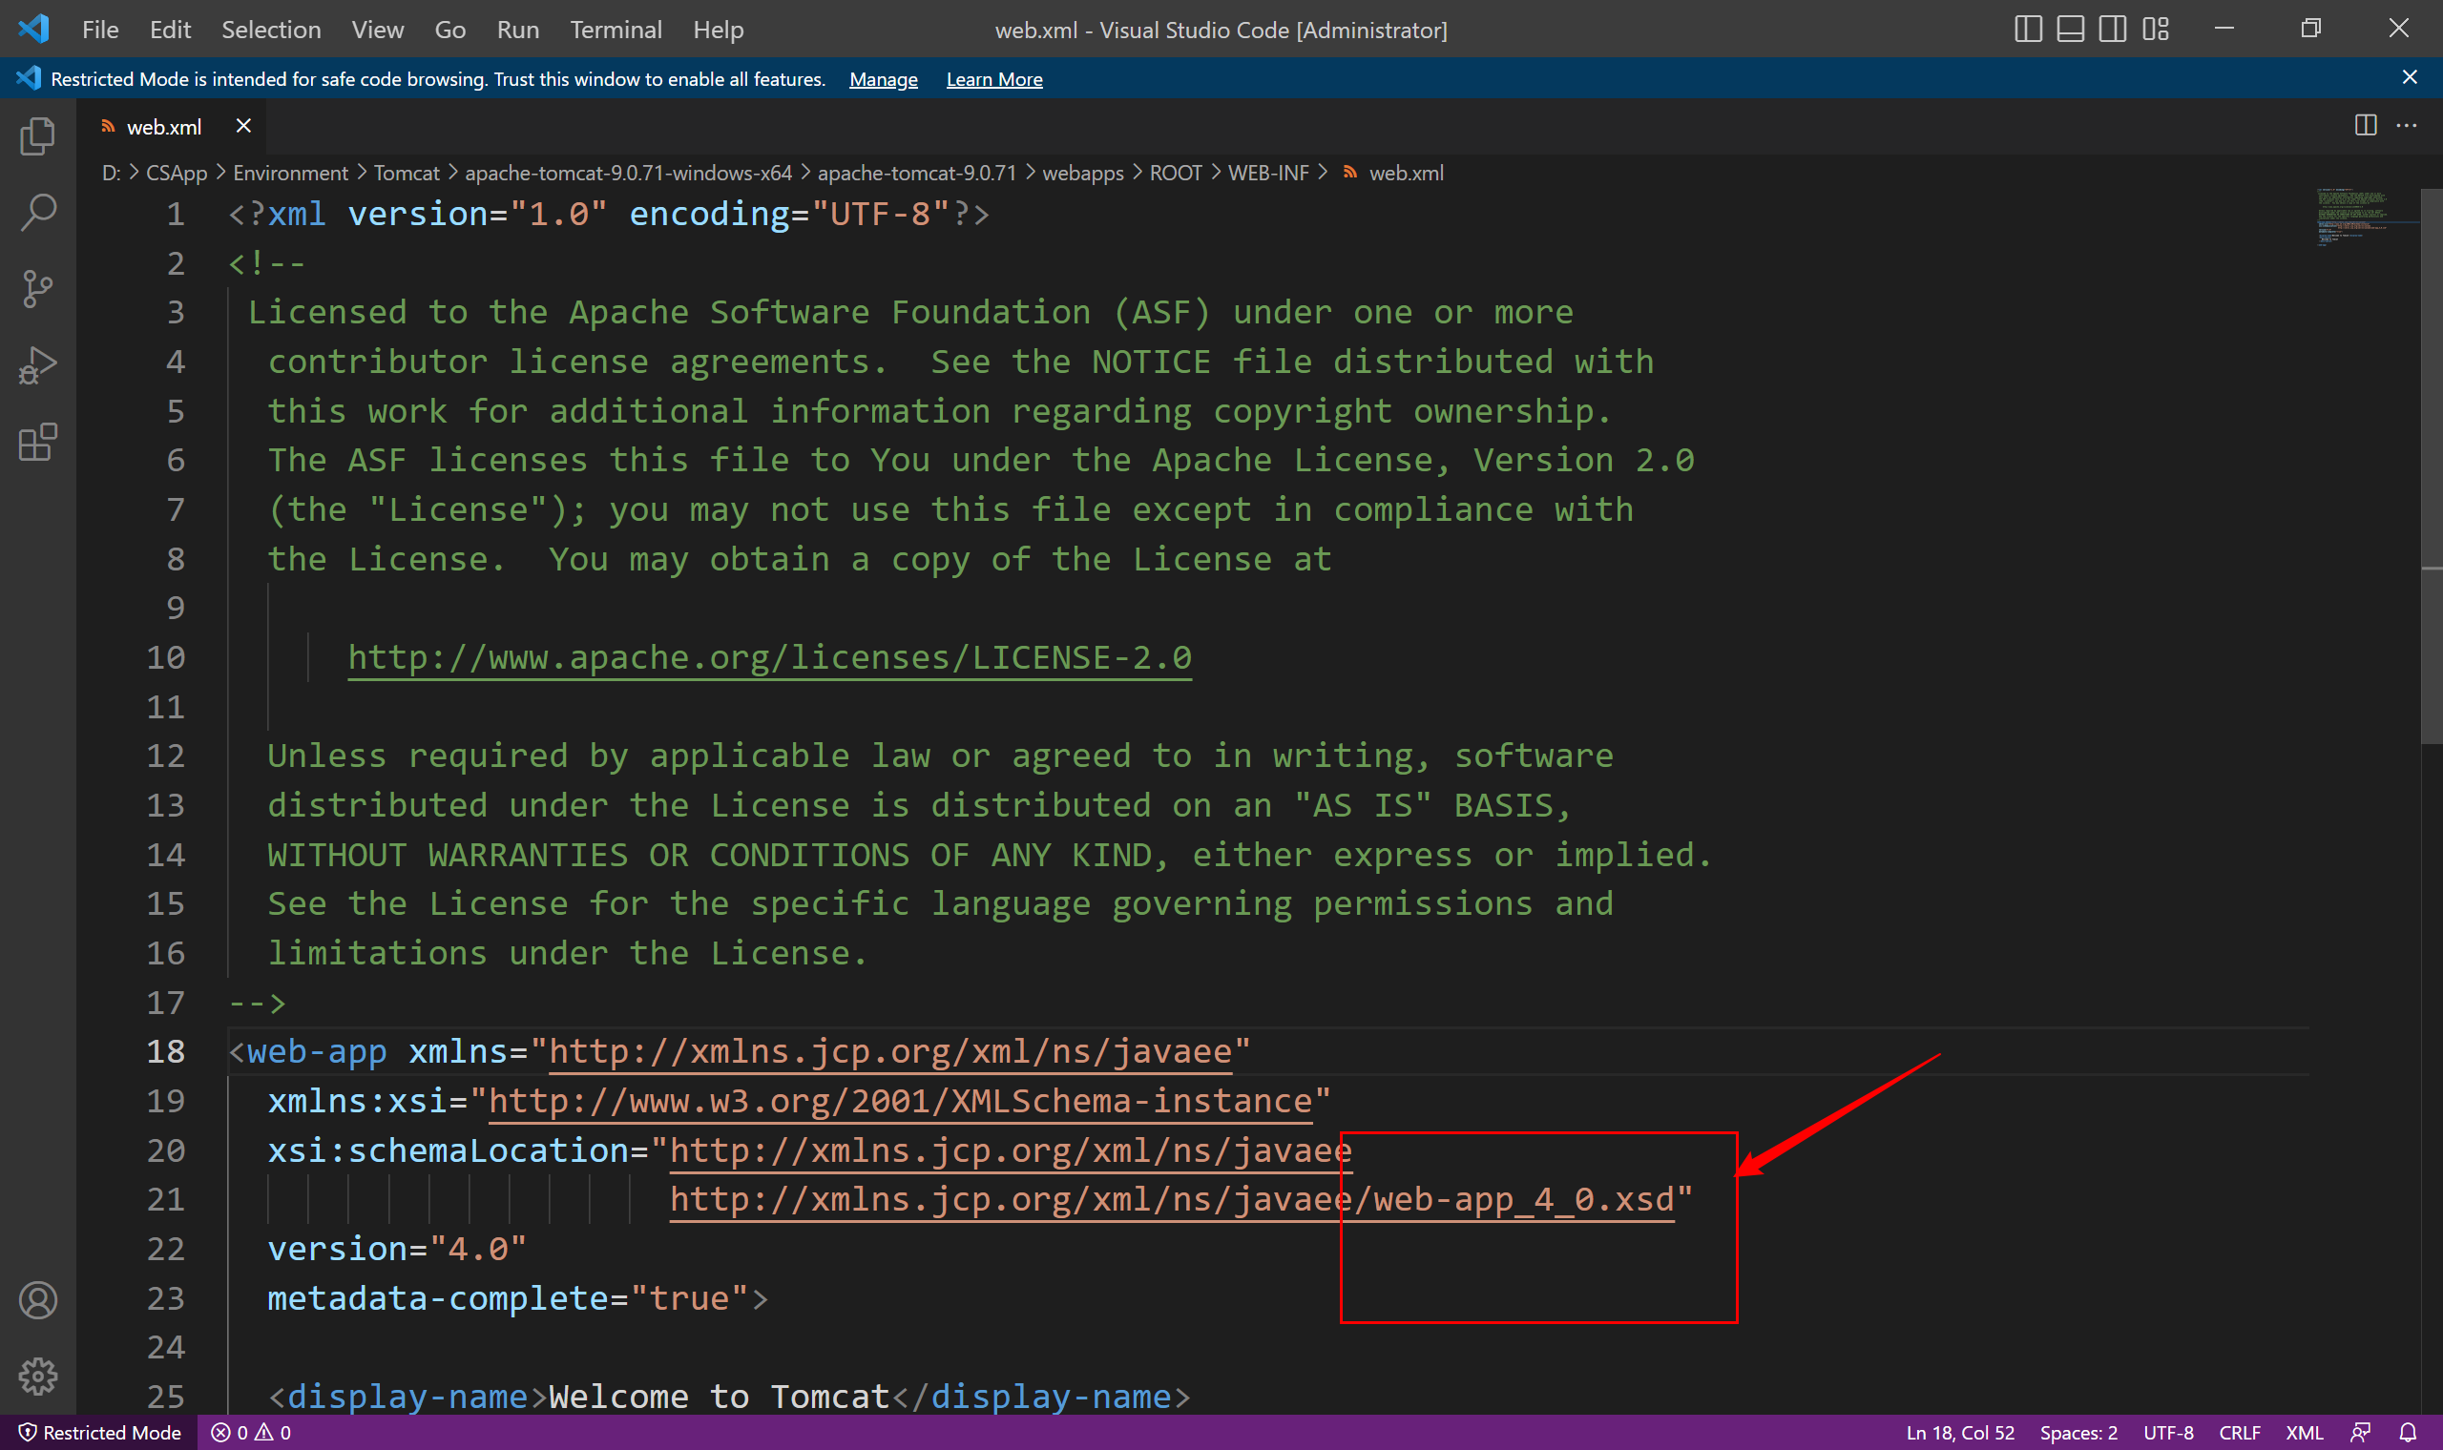The height and width of the screenshot is (1450, 2443).
Task: Click the feedback icon in status bar
Action: (x=2360, y=1433)
